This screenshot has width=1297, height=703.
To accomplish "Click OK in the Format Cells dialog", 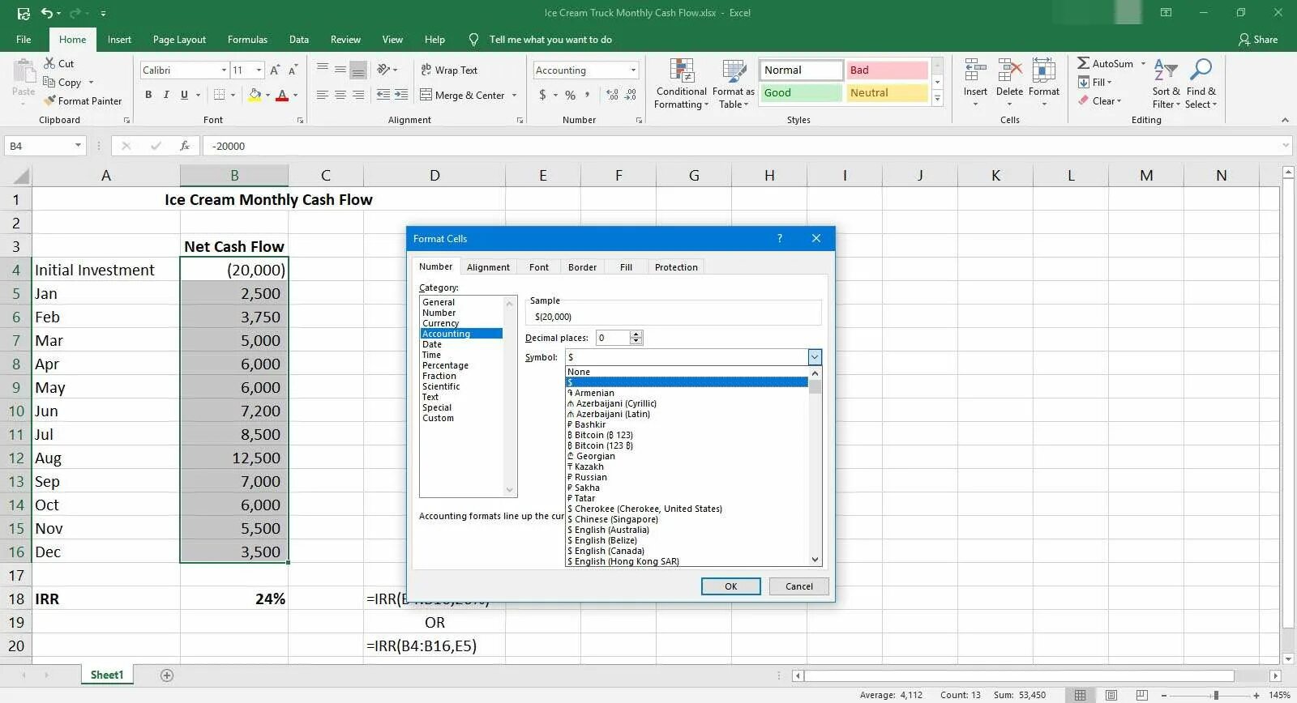I will [730, 586].
